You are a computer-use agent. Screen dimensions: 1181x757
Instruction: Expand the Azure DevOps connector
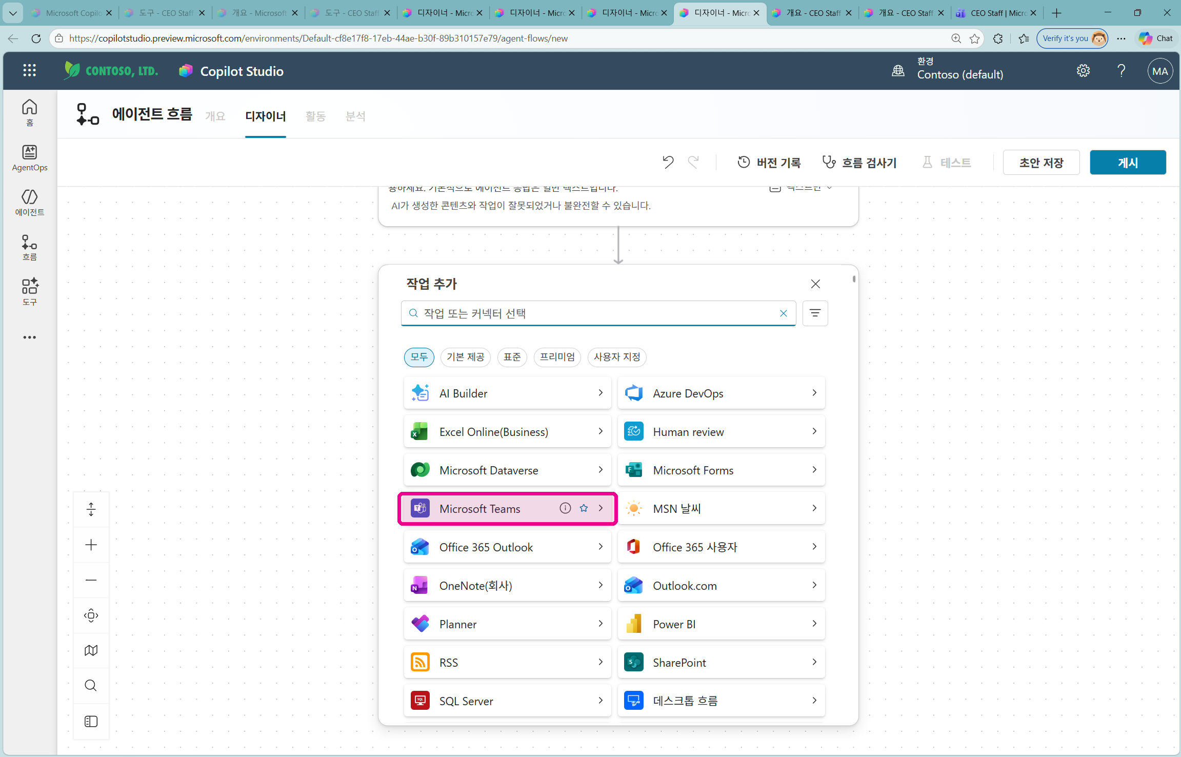[721, 393]
